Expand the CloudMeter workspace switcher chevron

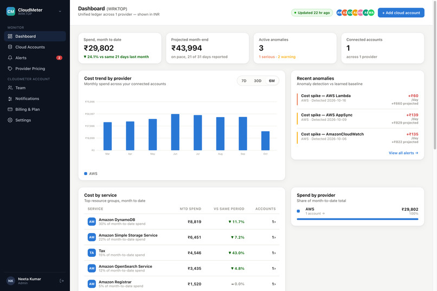click(x=60, y=11)
